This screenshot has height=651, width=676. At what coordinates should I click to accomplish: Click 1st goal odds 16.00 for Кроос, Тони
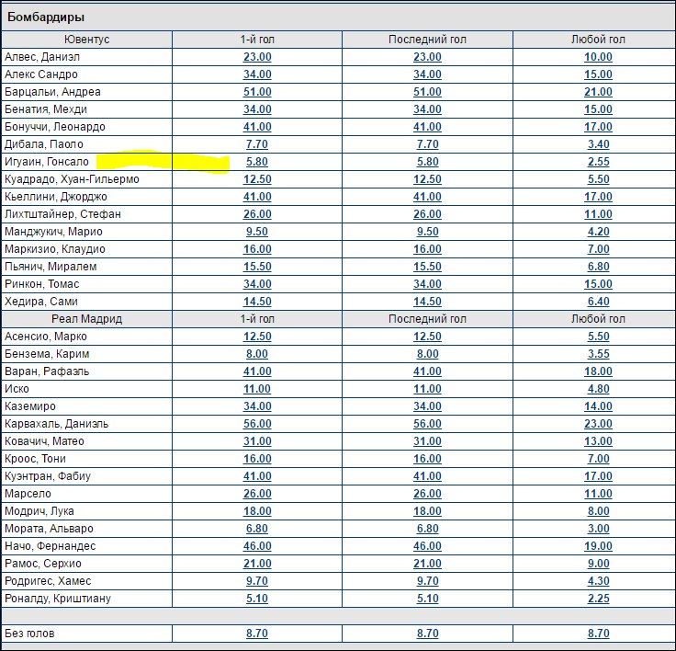pos(257,459)
